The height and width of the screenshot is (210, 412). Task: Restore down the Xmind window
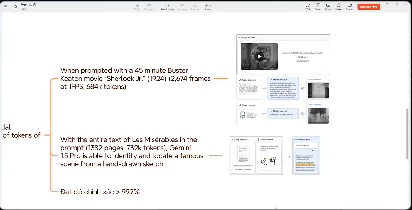[397, 4]
